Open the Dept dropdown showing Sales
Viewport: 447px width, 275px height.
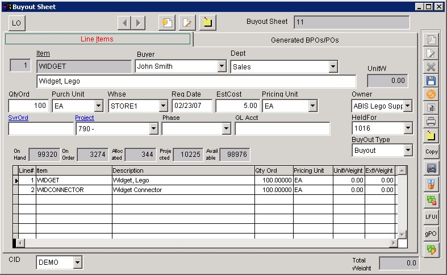click(333, 66)
